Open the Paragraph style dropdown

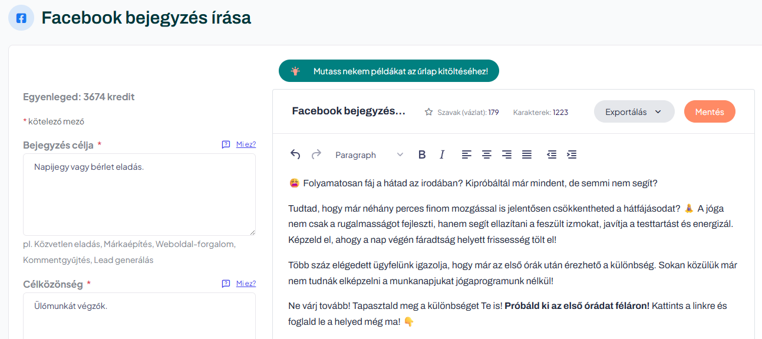coord(369,154)
